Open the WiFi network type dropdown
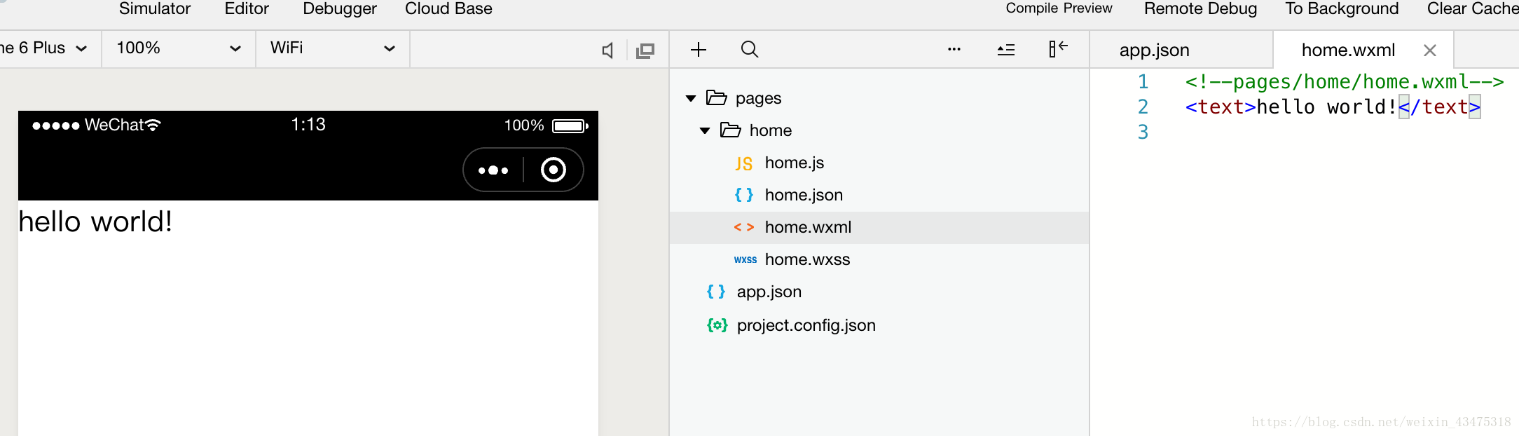 point(333,48)
